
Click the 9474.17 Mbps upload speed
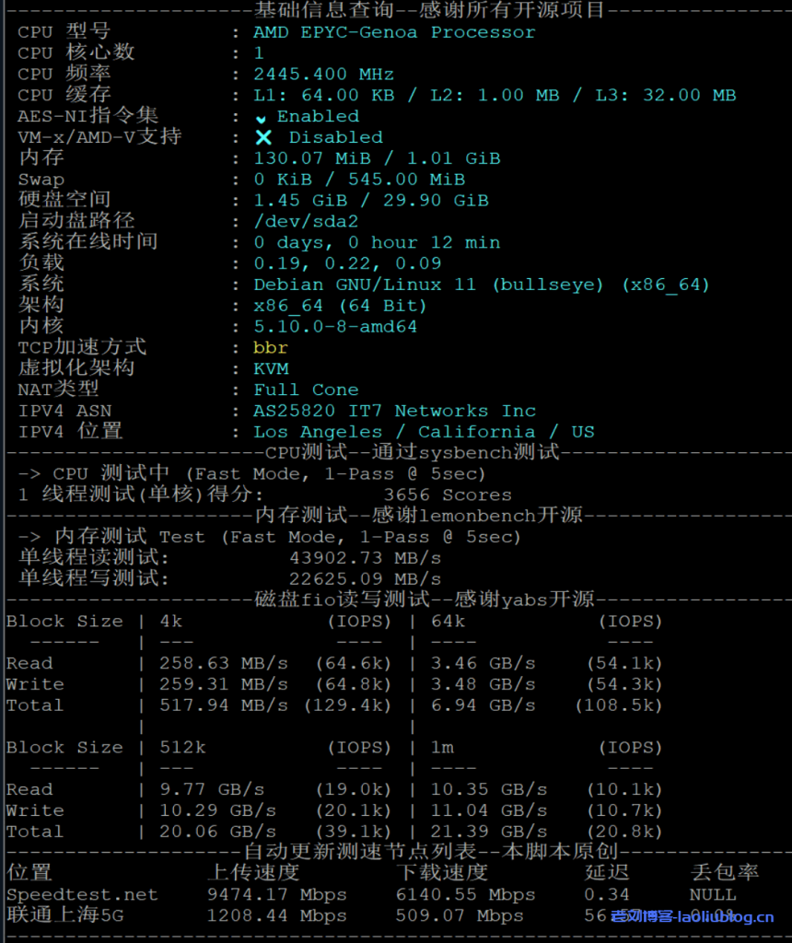[x=276, y=895]
